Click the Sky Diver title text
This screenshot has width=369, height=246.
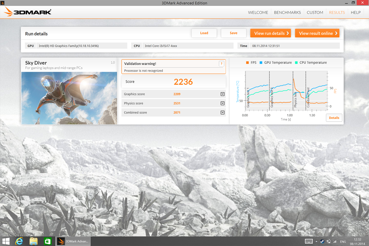[36, 63]
